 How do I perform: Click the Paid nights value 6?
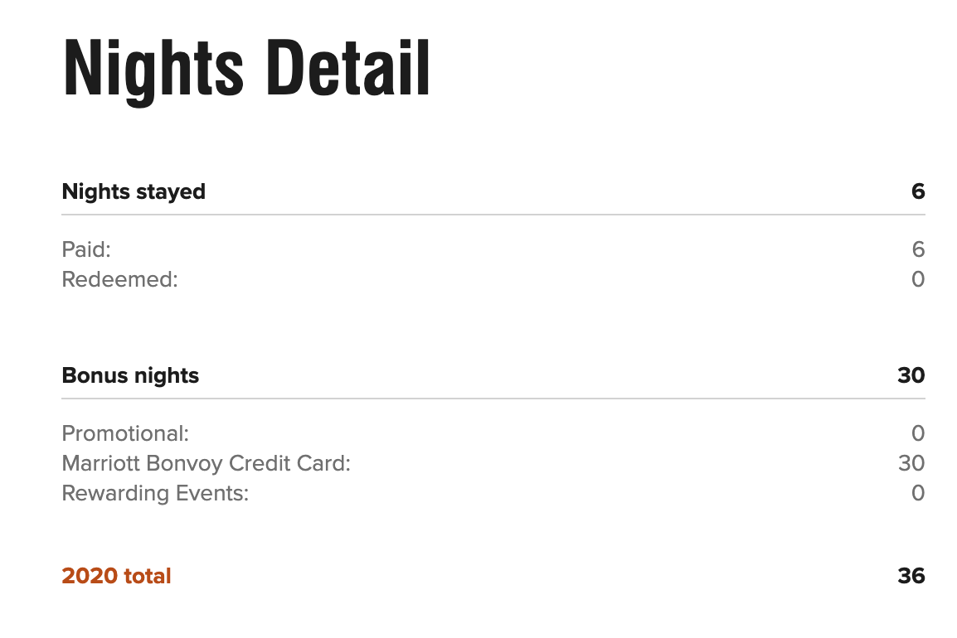[918, 249]
